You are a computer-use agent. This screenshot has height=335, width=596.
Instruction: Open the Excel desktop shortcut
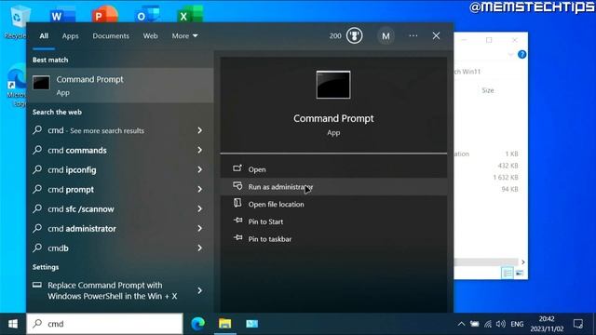click(190, 15)
